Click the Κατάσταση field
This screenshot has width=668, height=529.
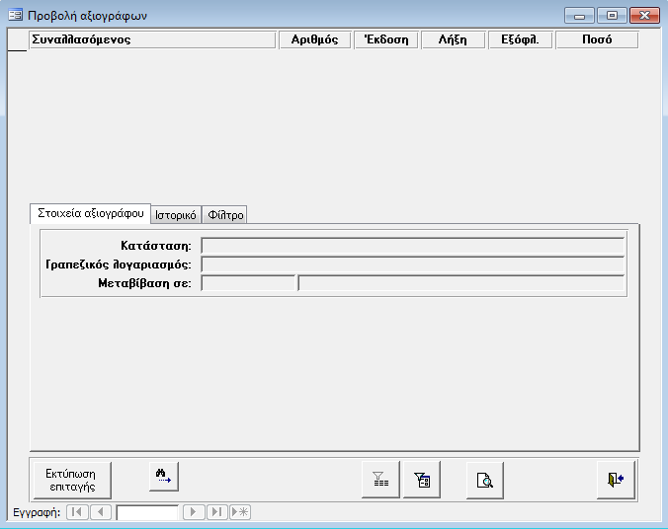click(412, 246)
